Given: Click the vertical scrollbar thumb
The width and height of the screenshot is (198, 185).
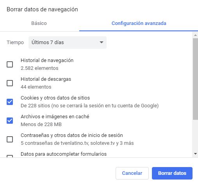Looking at the screenshot, I should (x=195, y=79).
